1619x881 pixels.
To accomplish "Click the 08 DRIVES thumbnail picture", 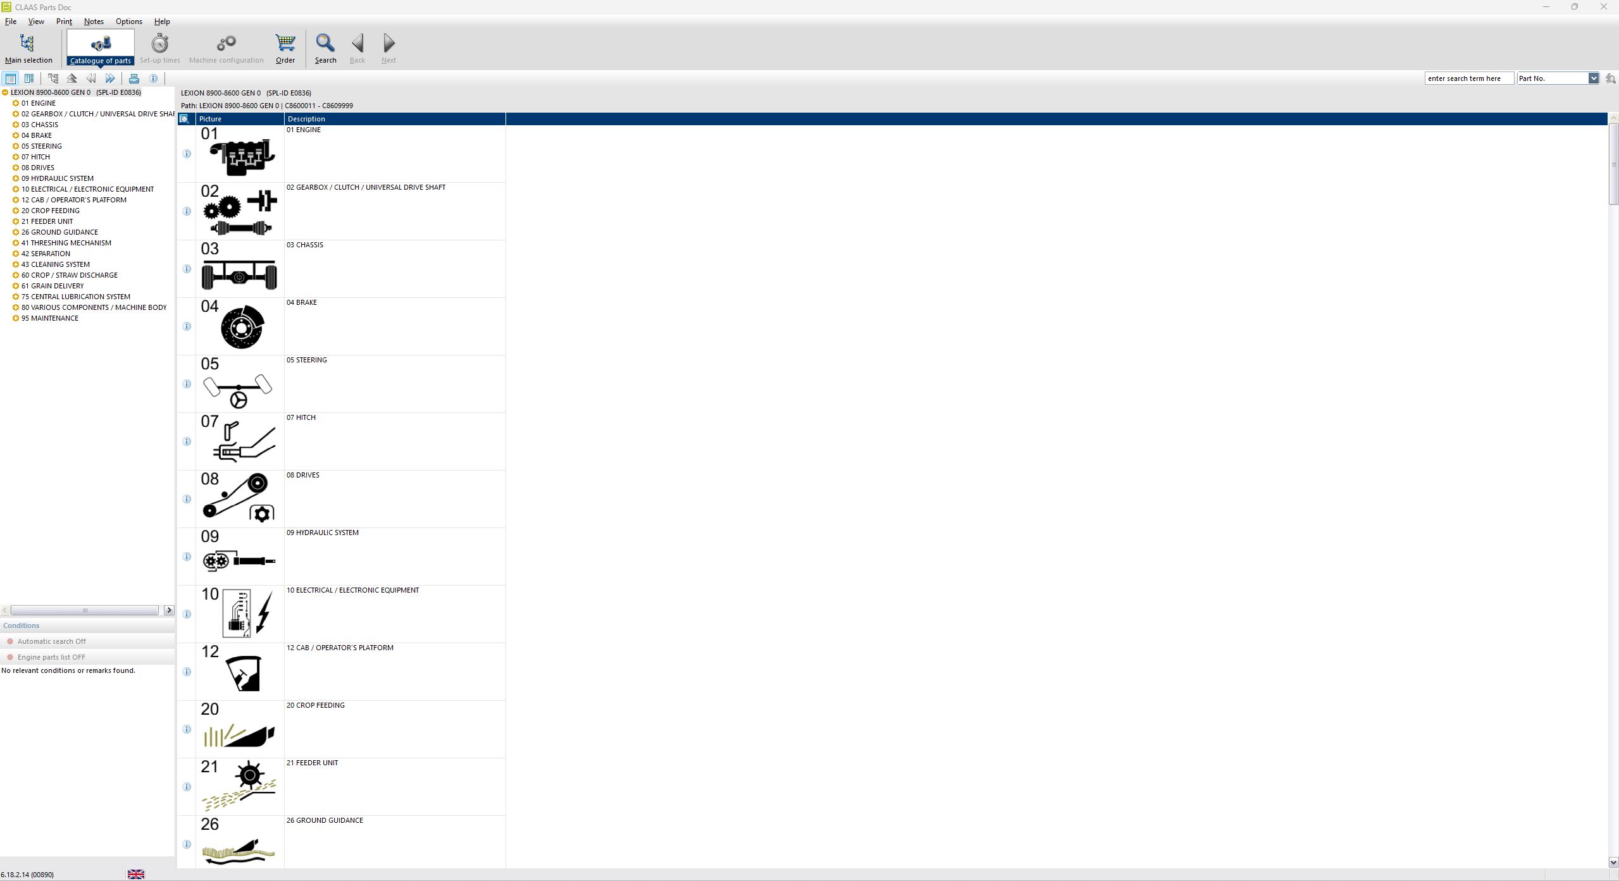I will (x=239, y=498).
